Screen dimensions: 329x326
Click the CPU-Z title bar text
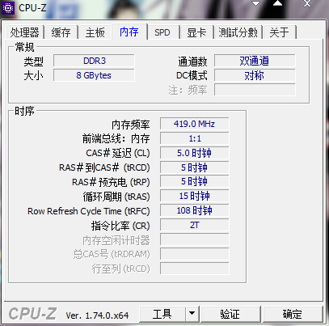tap(32, 8)
